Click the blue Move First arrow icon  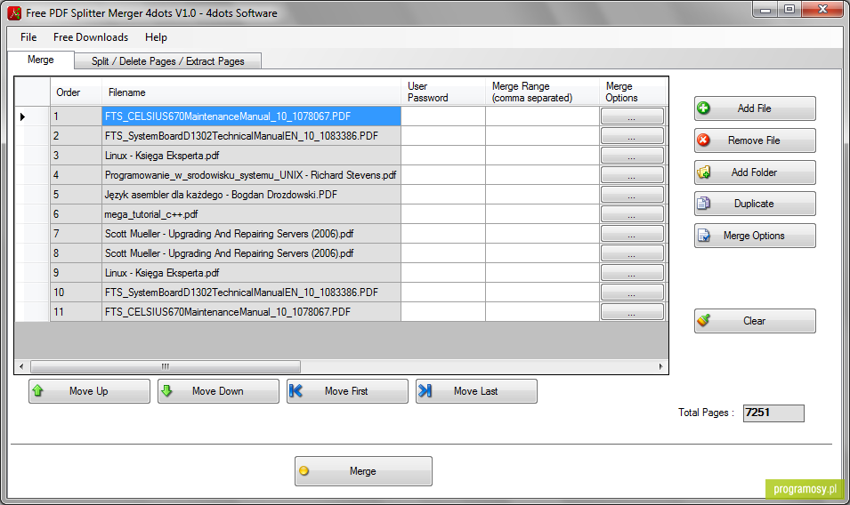296,391
